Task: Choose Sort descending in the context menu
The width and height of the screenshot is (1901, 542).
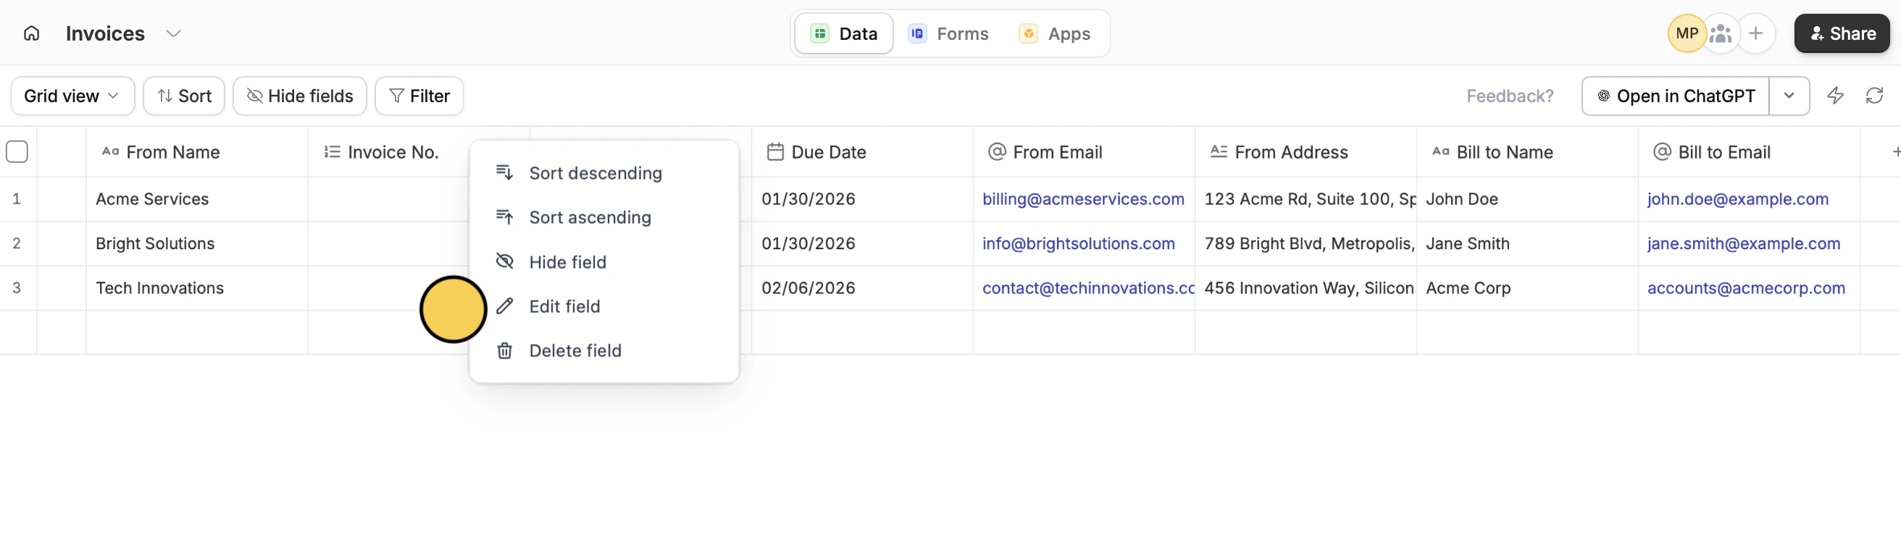Action: 603,172
